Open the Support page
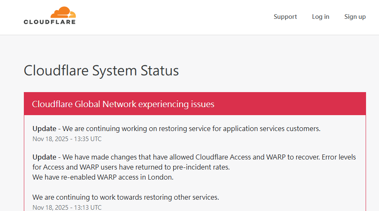The height and width of the screenshot is (211, 379). [285, 17]
